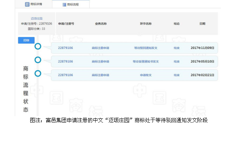Open the 商标详情 tab
Image resolution: width=237 pixels, height=142 pixels.
click(34, 4)
